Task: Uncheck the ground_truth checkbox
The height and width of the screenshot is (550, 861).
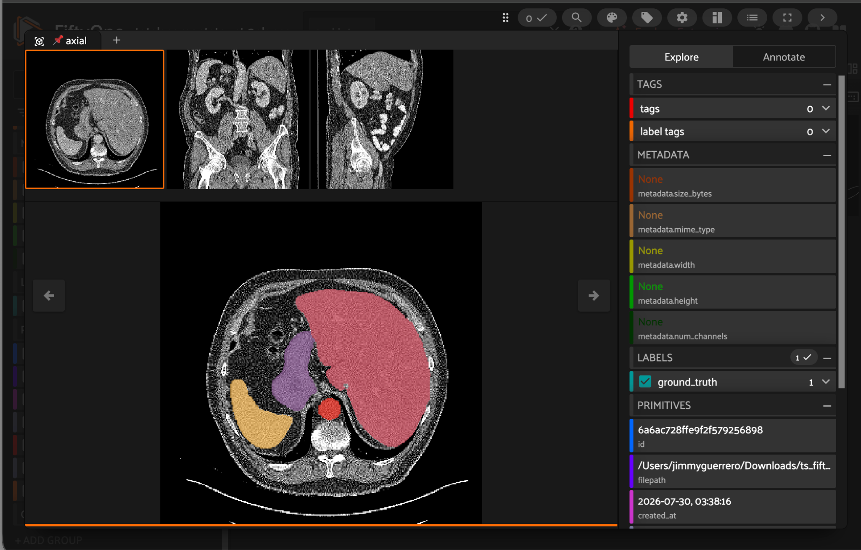Action: [645, 382]
